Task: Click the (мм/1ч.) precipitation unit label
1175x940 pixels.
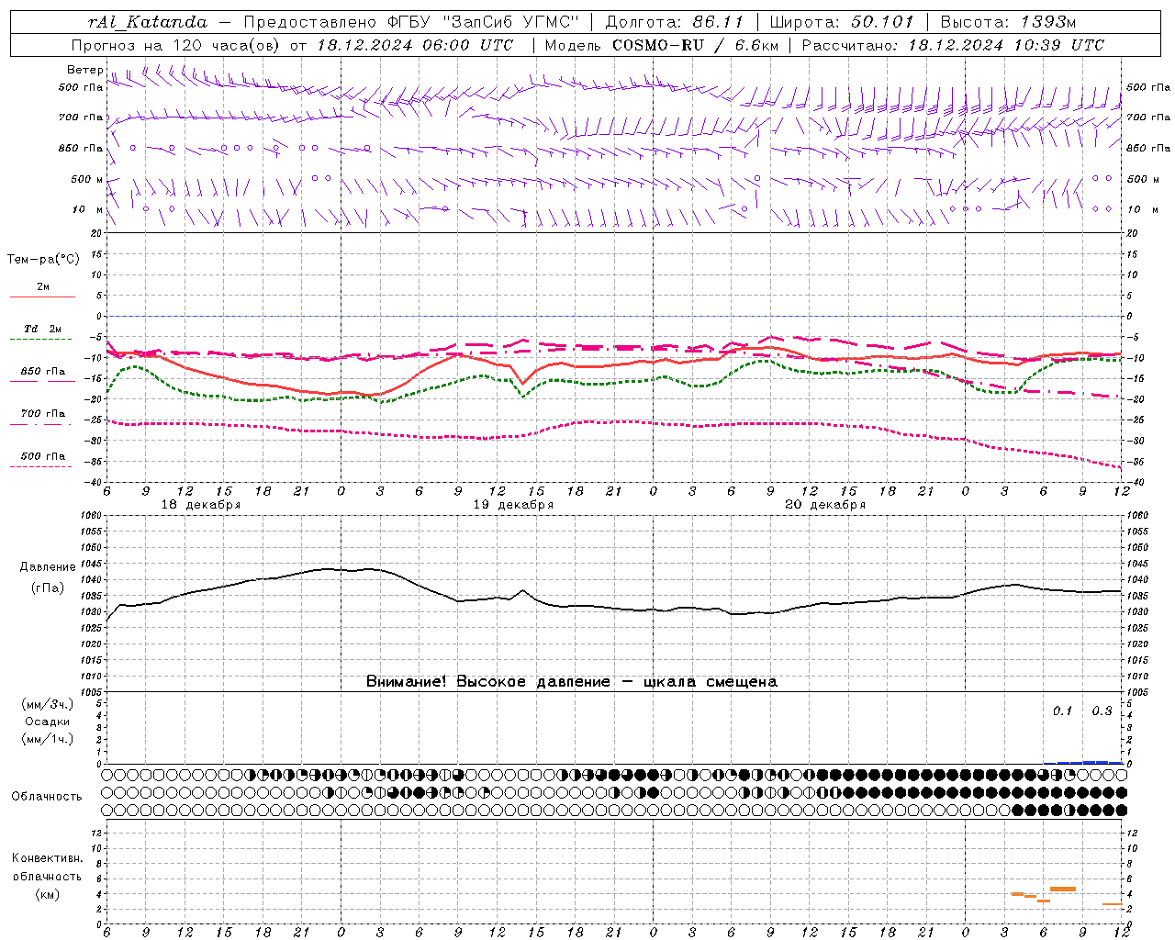Action: [x=48, y=739]
